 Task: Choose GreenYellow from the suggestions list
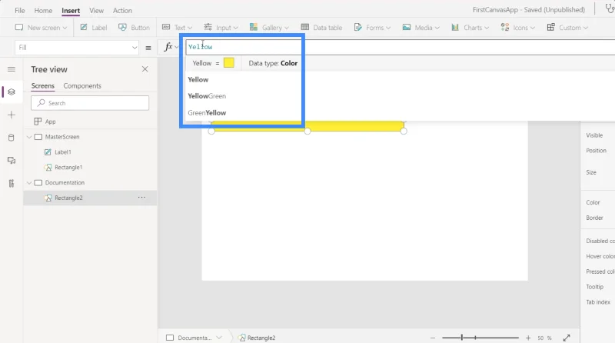point(207,112)
